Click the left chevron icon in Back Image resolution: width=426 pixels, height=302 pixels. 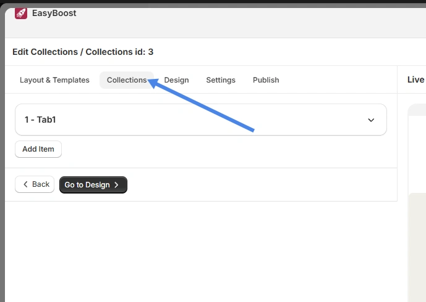pos(25,184)
